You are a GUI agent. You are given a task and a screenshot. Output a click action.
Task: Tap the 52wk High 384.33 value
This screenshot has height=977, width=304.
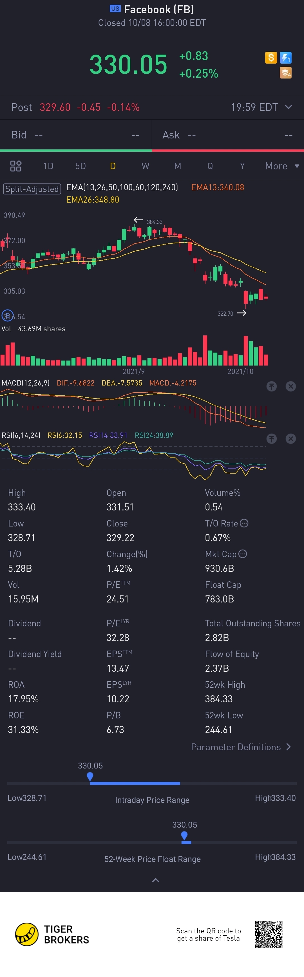(219, 699)
